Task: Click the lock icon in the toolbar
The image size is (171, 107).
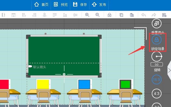Action: click(109, 15)
